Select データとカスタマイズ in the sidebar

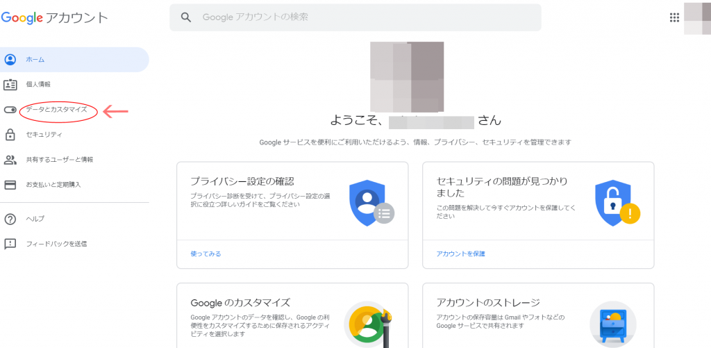pos(56,110)
